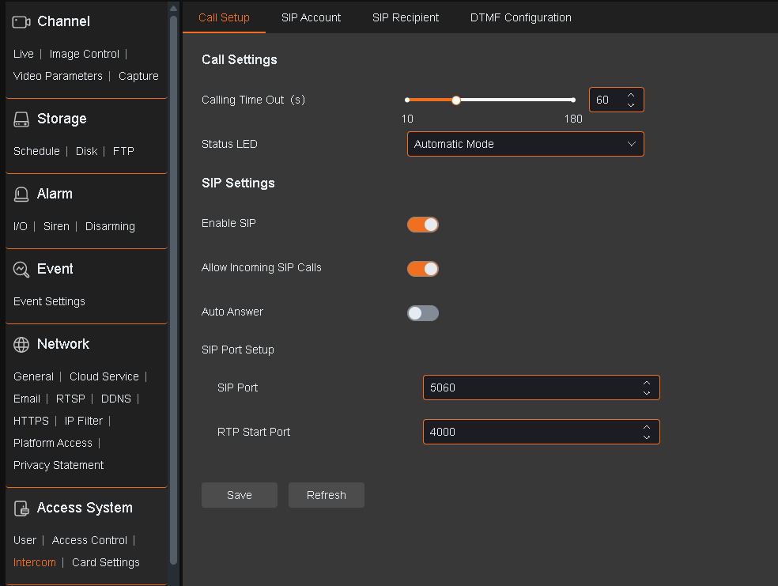Open the Status LED dropdown
This screenshot has width=778, height=586.
526,144
